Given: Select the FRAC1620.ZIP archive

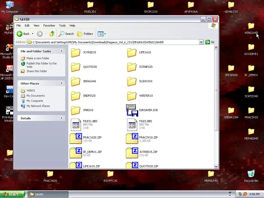Looking at the screenshot, I should (x=86, y=139).
